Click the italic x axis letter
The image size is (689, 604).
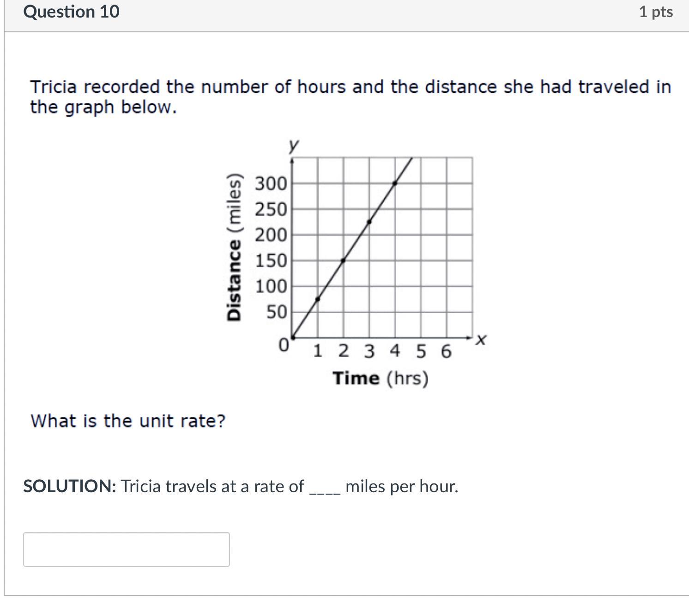(x=481, y=340)
